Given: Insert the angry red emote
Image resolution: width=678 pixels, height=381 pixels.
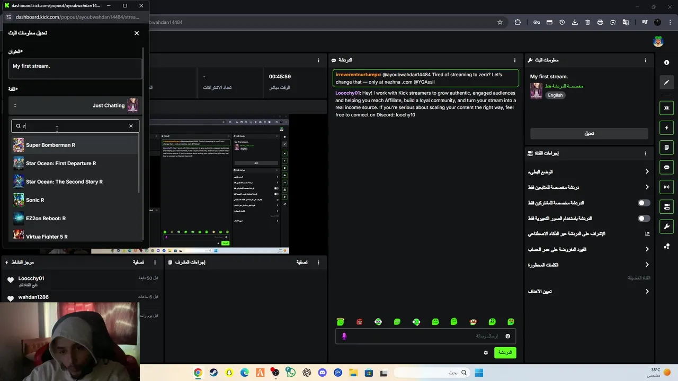Looking at the screenshot, I should pyautogui.click(x=360, y=322).
